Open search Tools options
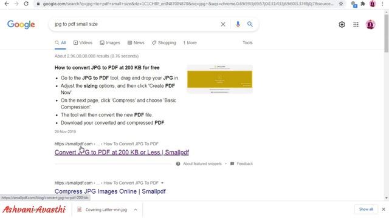 pos(247,43)
